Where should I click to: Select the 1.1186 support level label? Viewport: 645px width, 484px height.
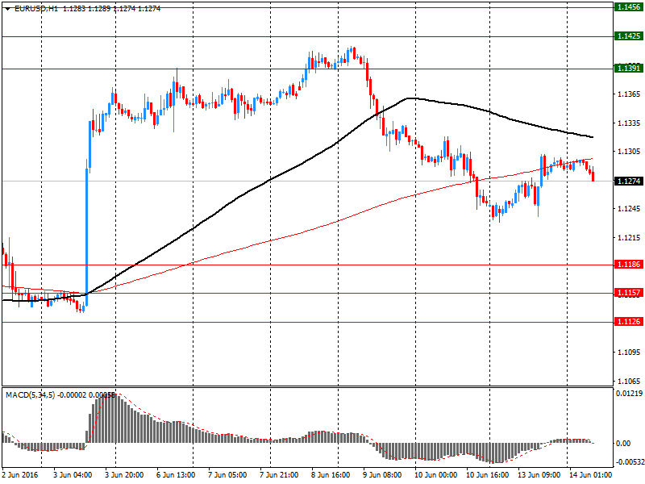point(629,265)
